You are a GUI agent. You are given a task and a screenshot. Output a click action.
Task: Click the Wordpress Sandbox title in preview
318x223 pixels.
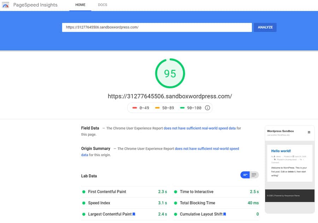[x=280, y=131]
